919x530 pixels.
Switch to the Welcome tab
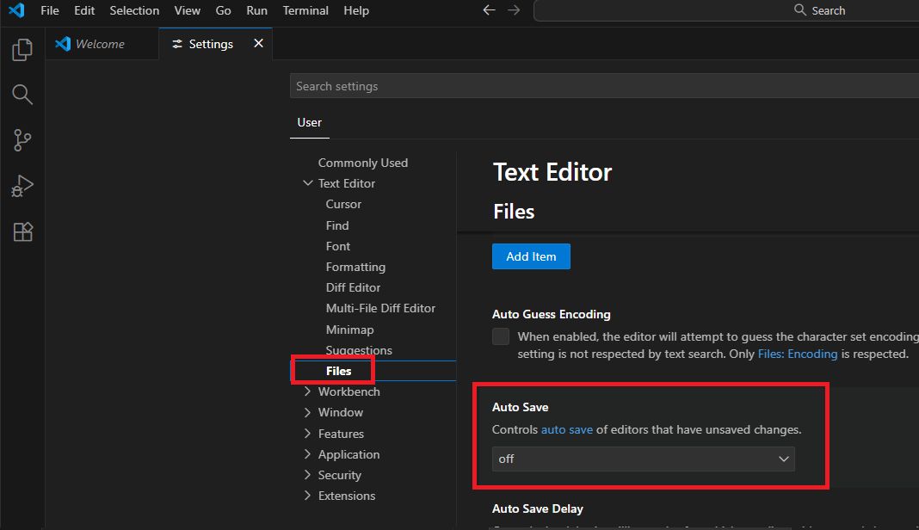coord(101,44)
